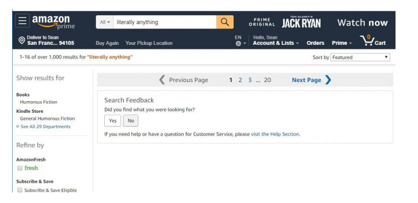418x203 pixels.
Task: Click the Amazon Prime logo
Action: [x=54, y=22]
